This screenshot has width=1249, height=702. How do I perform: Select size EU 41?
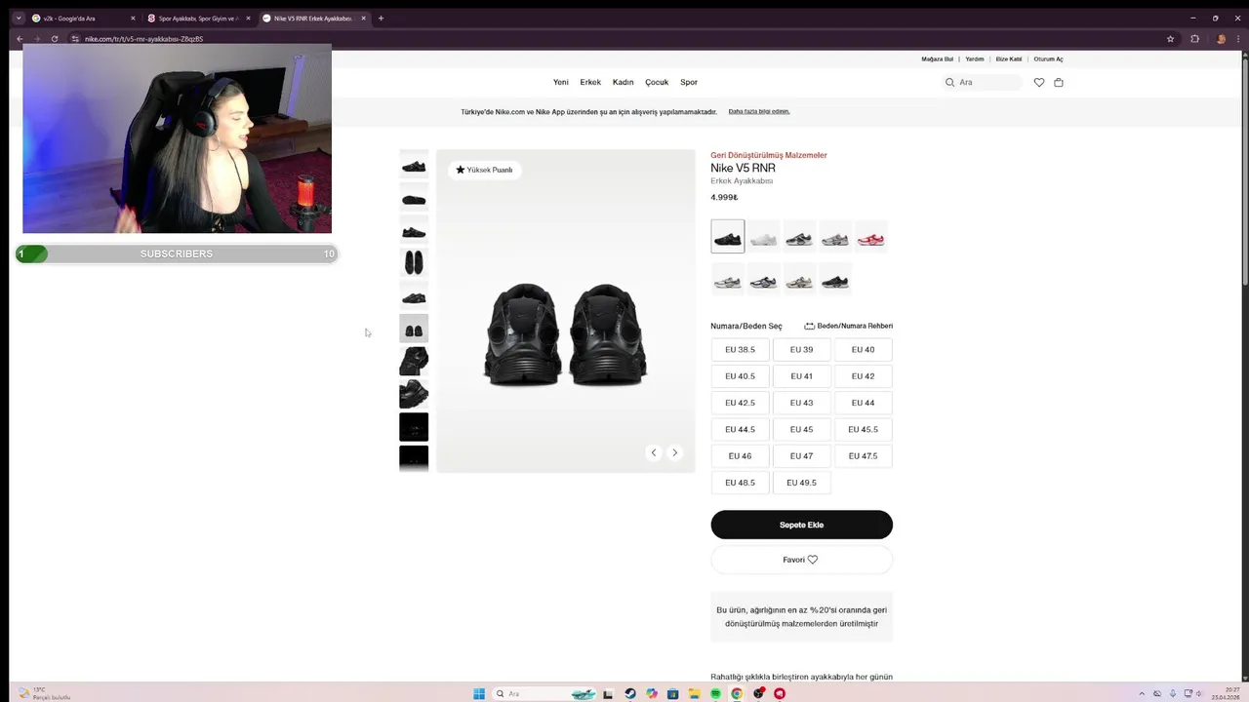801,376
